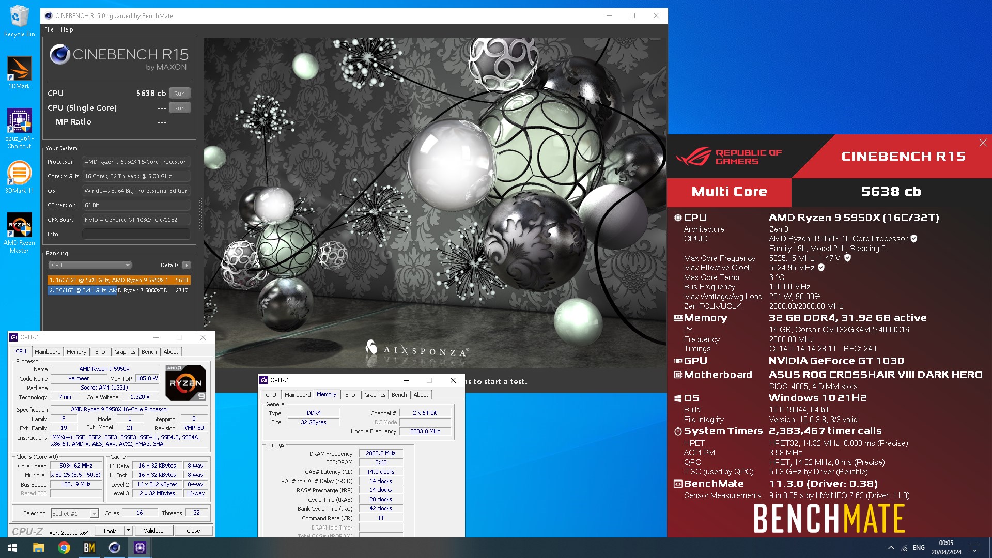
Task: Click the CAS# Latency 14.0 clocks value
Action: pyautogui.click(x=381, y=472)
